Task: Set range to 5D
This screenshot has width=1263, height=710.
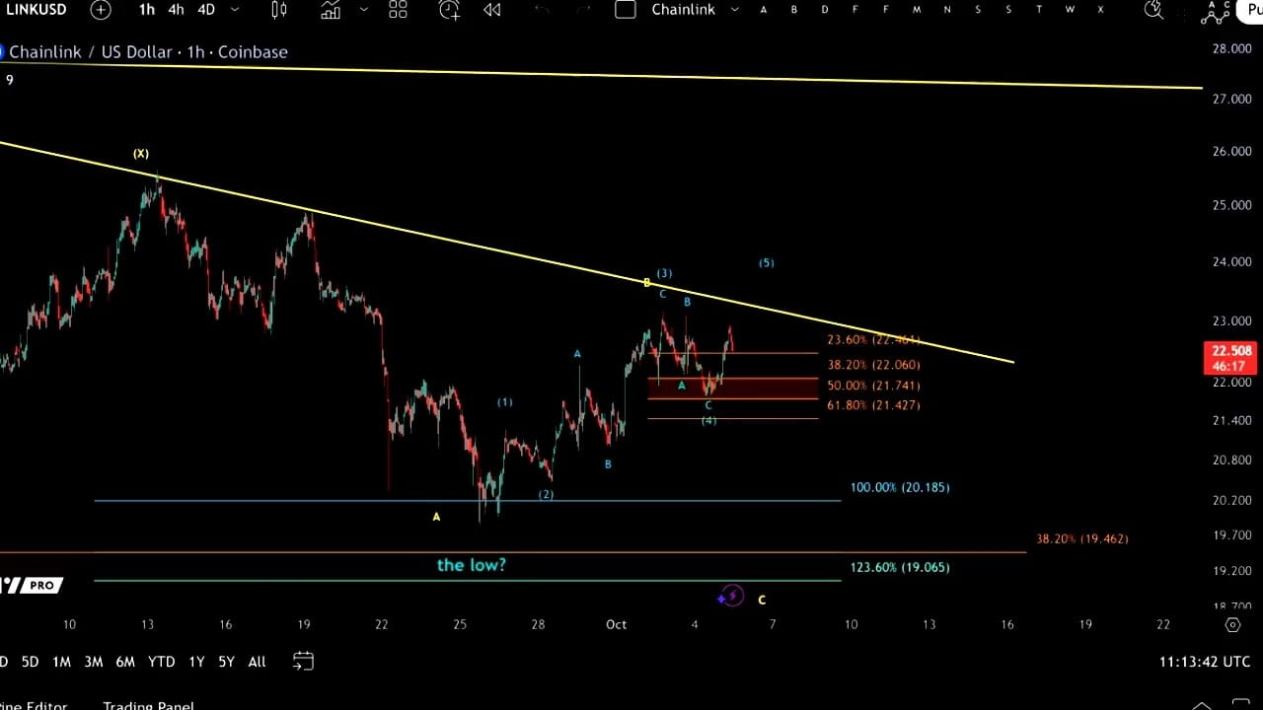Action: tap(31, 662)
